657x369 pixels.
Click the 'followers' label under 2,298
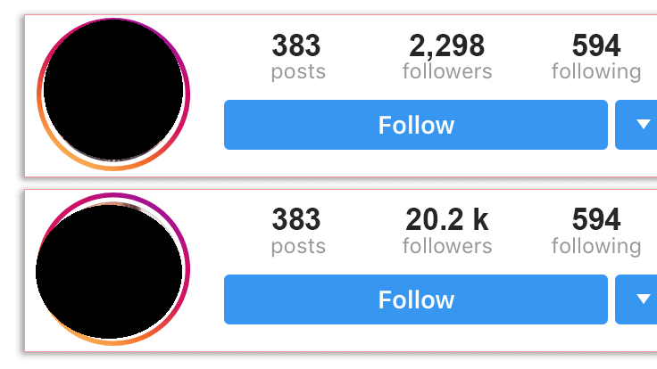tap(447, 71)
